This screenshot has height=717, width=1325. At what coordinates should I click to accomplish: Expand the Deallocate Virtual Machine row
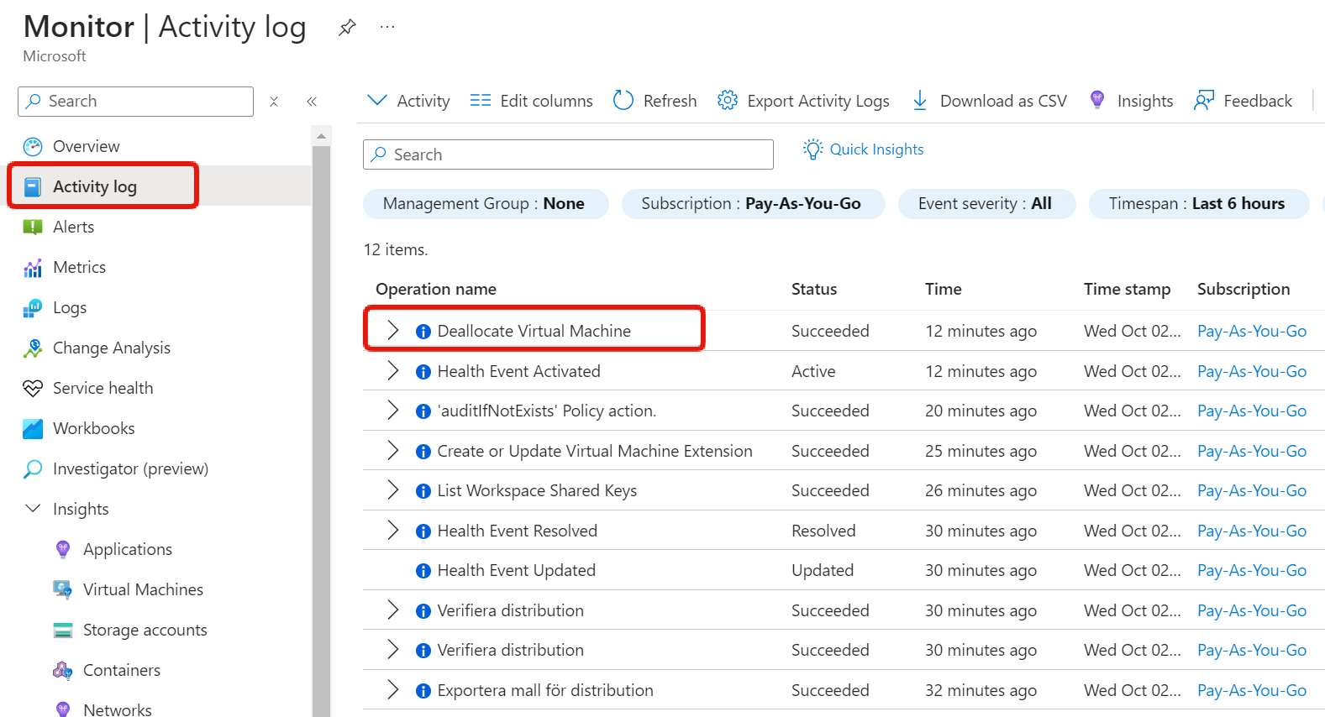392,331
